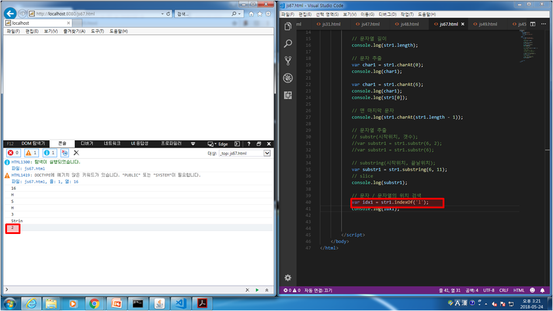The image size is (553, 311).
Task: Run script with the green play arrow
Action: tap(257, 290)
